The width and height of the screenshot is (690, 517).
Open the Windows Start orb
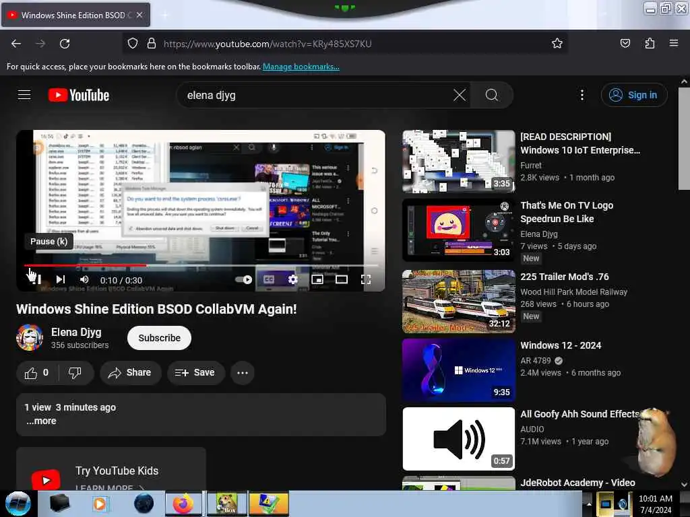tap(18, 504)
